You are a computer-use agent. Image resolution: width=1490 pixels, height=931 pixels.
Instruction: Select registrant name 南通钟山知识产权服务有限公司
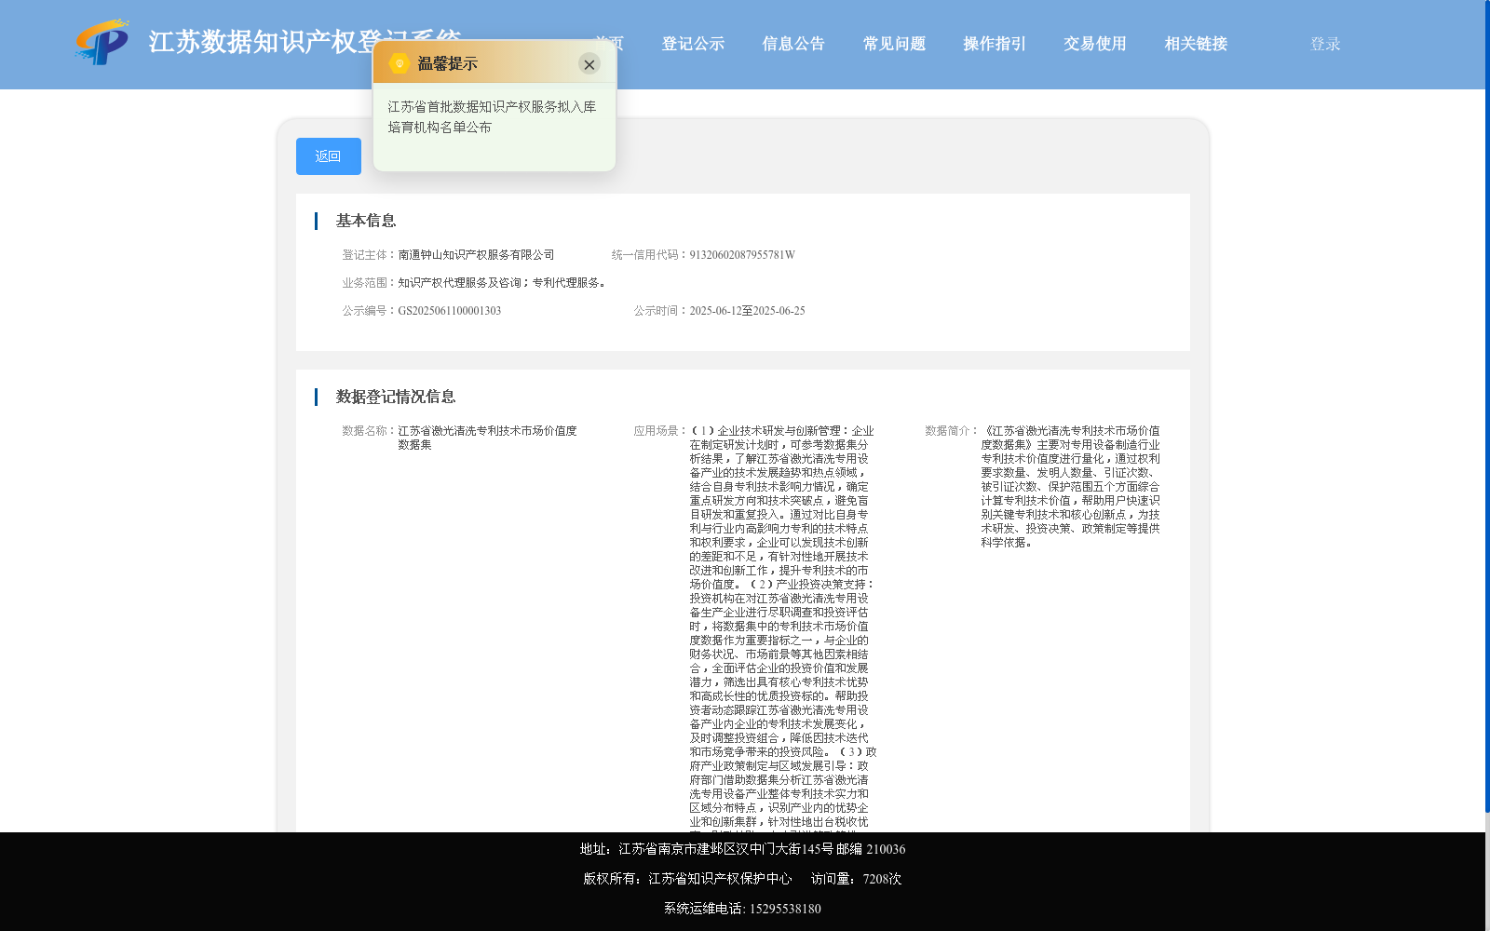[x=476, y=255]
